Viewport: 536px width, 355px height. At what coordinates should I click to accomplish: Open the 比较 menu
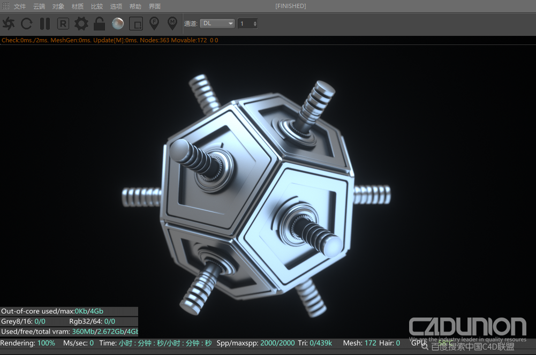97,6
